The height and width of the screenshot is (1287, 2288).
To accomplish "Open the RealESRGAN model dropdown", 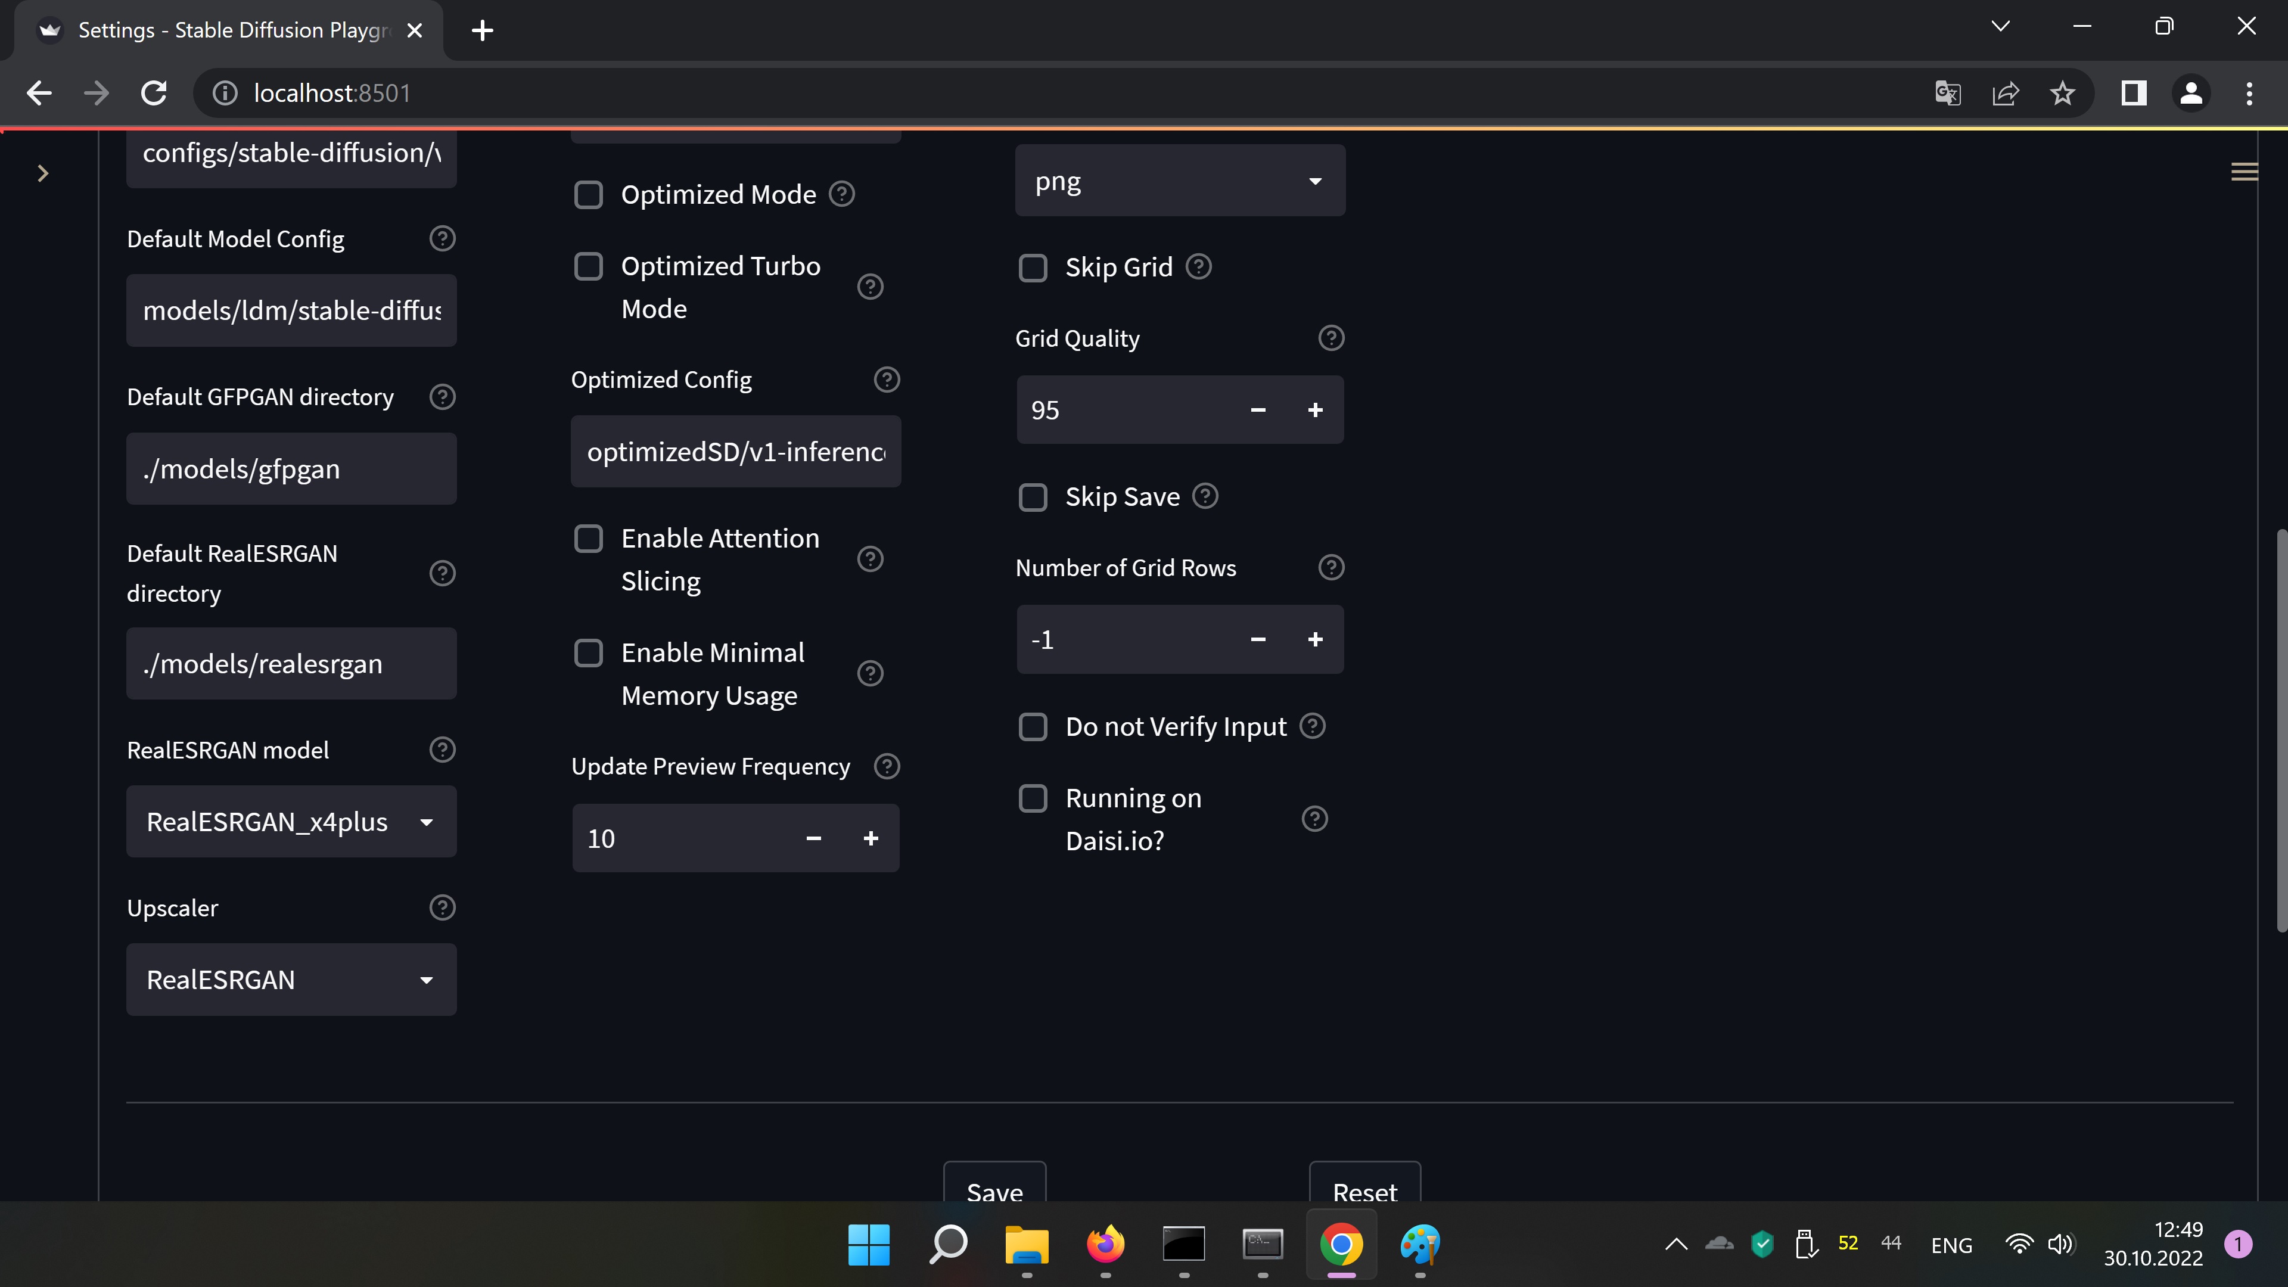I will click(x=290, y=822).
